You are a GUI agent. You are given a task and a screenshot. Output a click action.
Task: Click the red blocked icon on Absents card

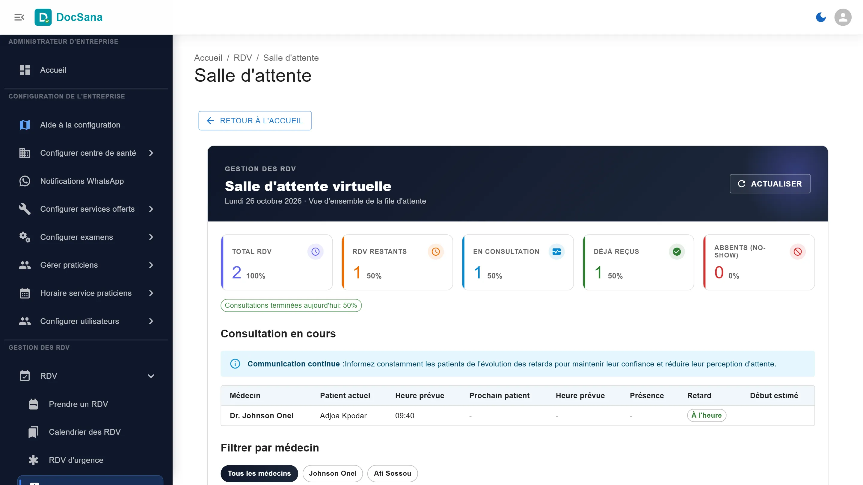[x=798, y=252]
